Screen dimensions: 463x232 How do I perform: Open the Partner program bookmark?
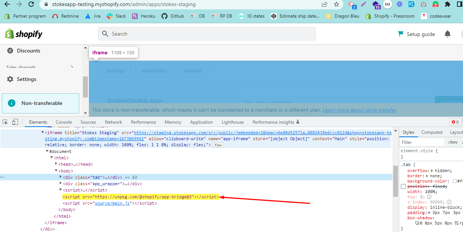click(25, 16)
